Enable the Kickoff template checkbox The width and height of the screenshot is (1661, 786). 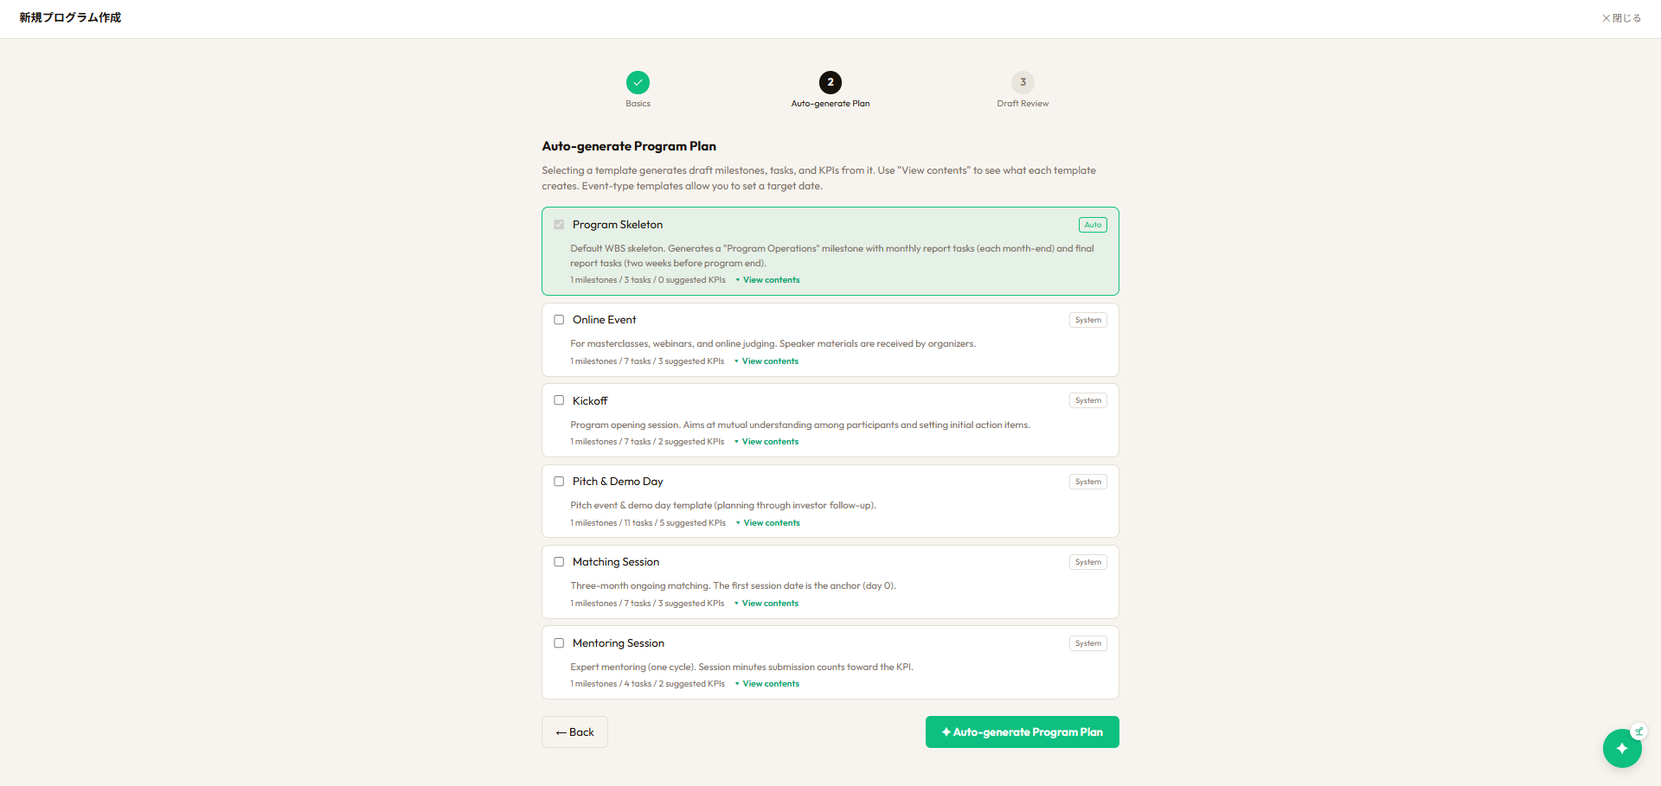[559, 400]
